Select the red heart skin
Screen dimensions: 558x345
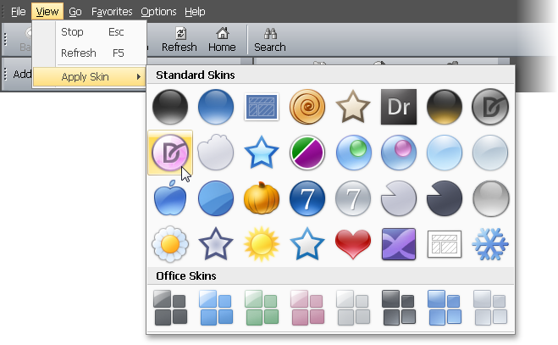[353, 244]
